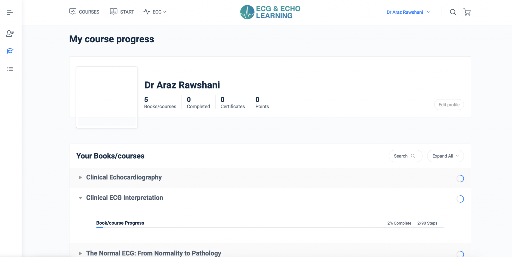Click the Book/course Progress bar
Screen dimensions: 512x257
pos(270,228)
